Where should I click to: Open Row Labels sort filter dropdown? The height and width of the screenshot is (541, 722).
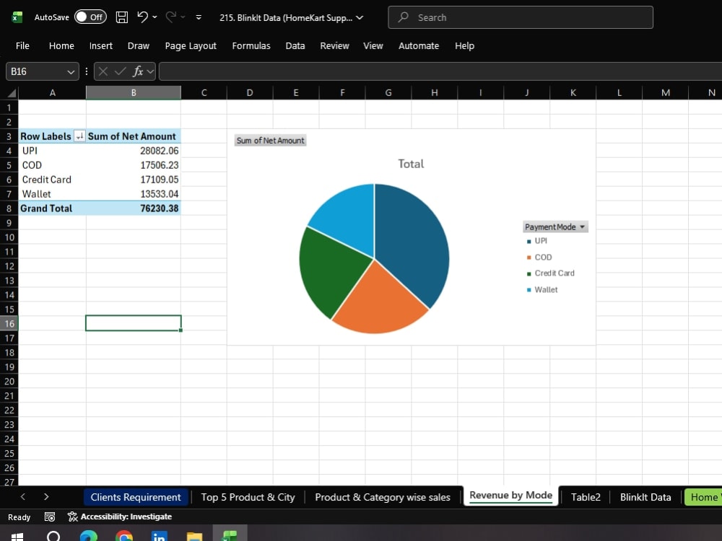(79, 136)
